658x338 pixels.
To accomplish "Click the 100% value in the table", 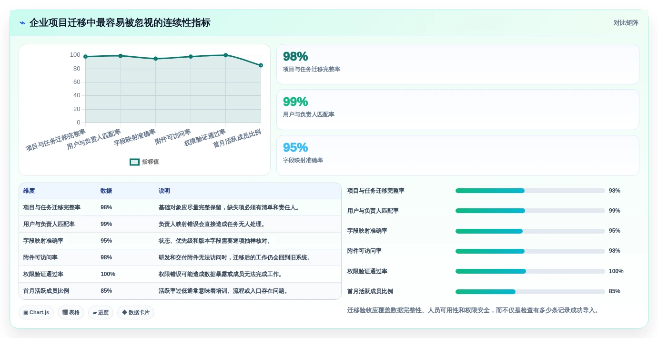I will tap(108, 274).
